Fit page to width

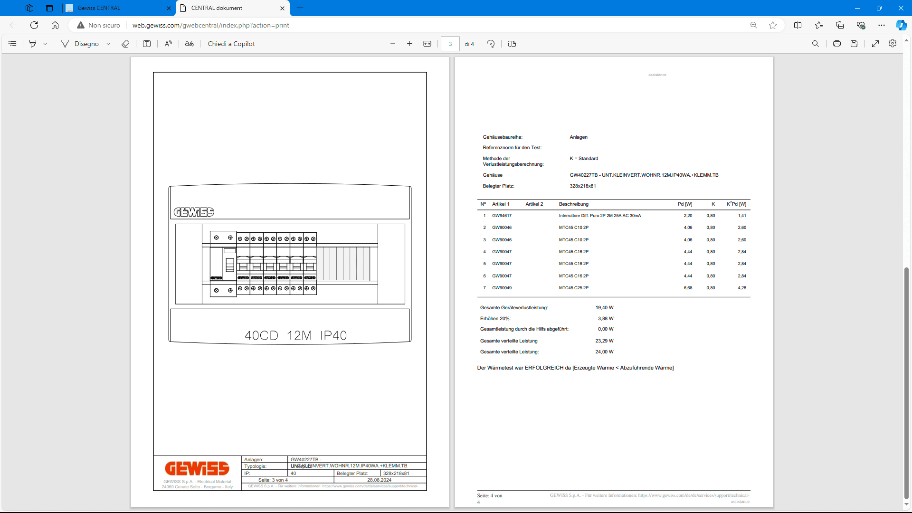pos(427,44)
